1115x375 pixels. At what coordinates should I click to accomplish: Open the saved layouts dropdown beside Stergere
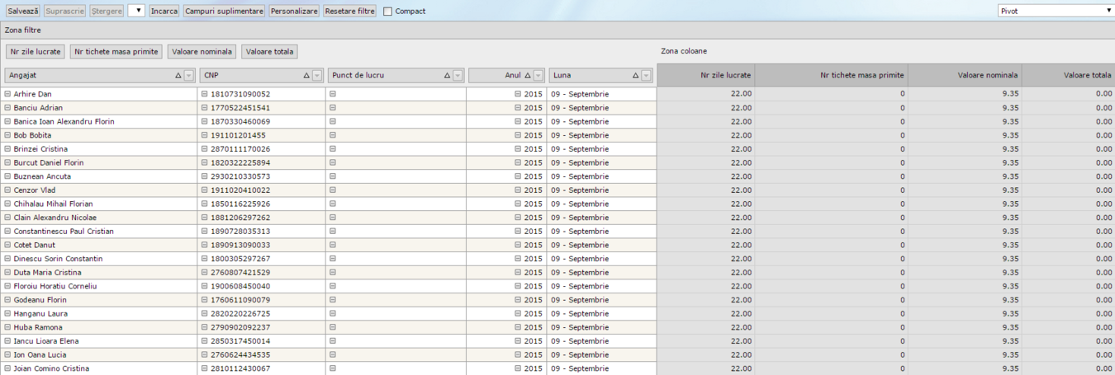point(136,11)
